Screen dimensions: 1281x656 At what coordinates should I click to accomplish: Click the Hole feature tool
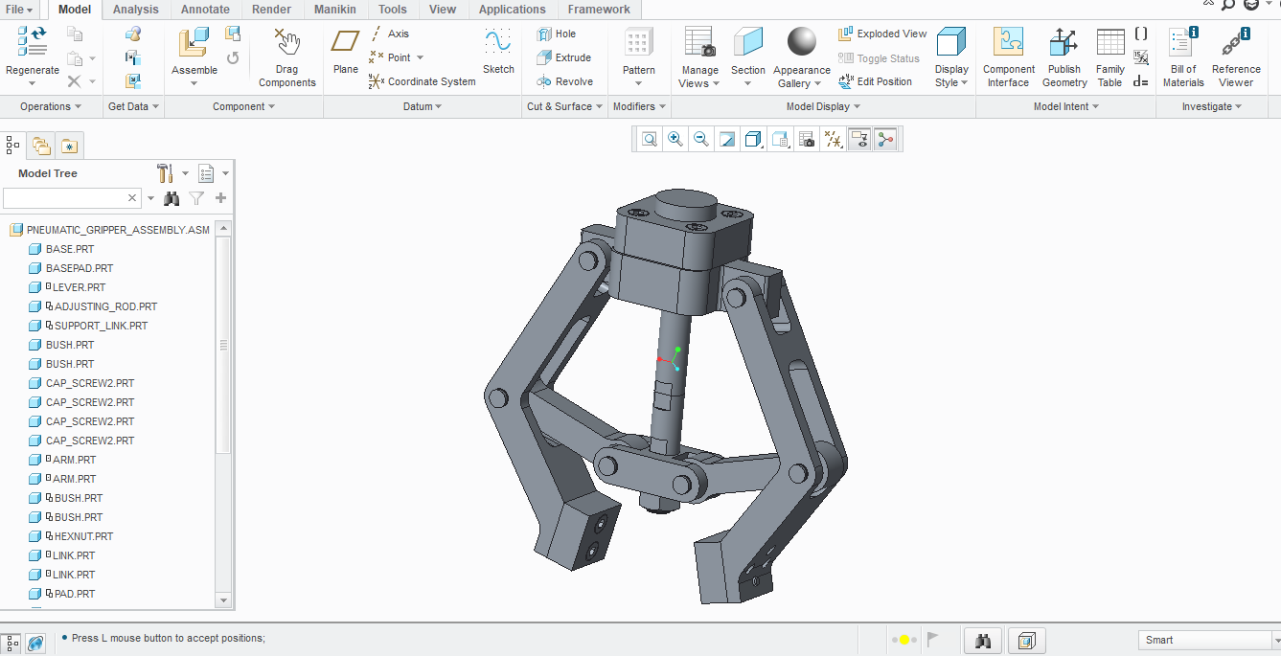[x=557, y=34]
